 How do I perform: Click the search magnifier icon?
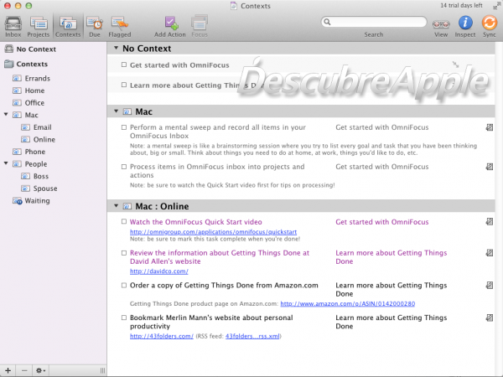tap(327, 22)
